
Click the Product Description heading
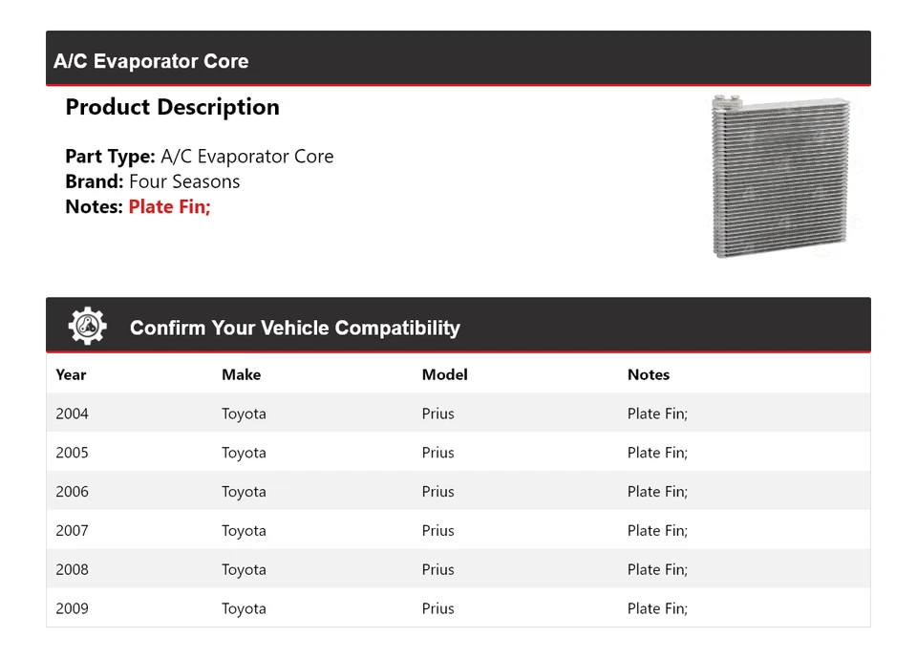pyautogui.click(x=172, y=107)
